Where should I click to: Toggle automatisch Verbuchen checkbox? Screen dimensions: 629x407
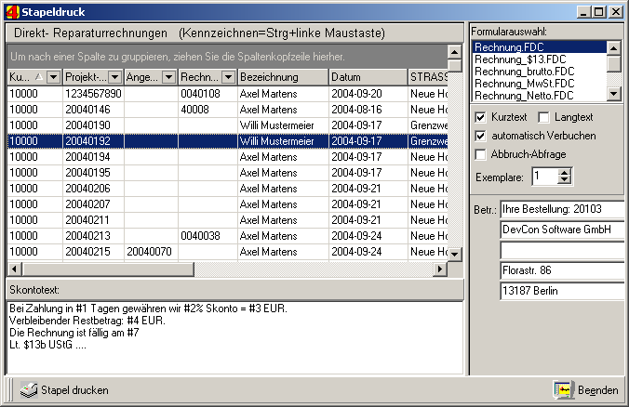[480, 136]
